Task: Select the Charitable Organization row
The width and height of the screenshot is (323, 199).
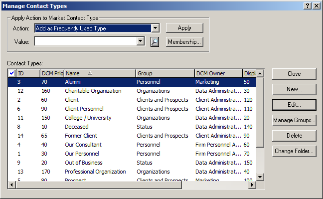Action: coord(132,91)
